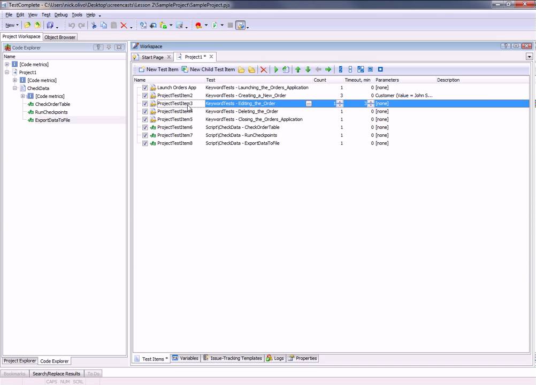
Task: Move test item down with green down arrow
Action: [308, 70]
